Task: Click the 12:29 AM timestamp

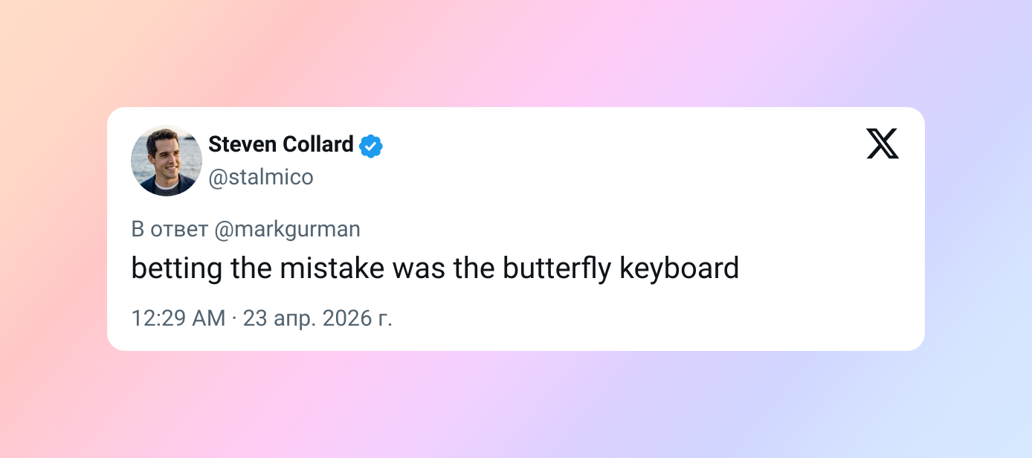Action: point(178,318)
